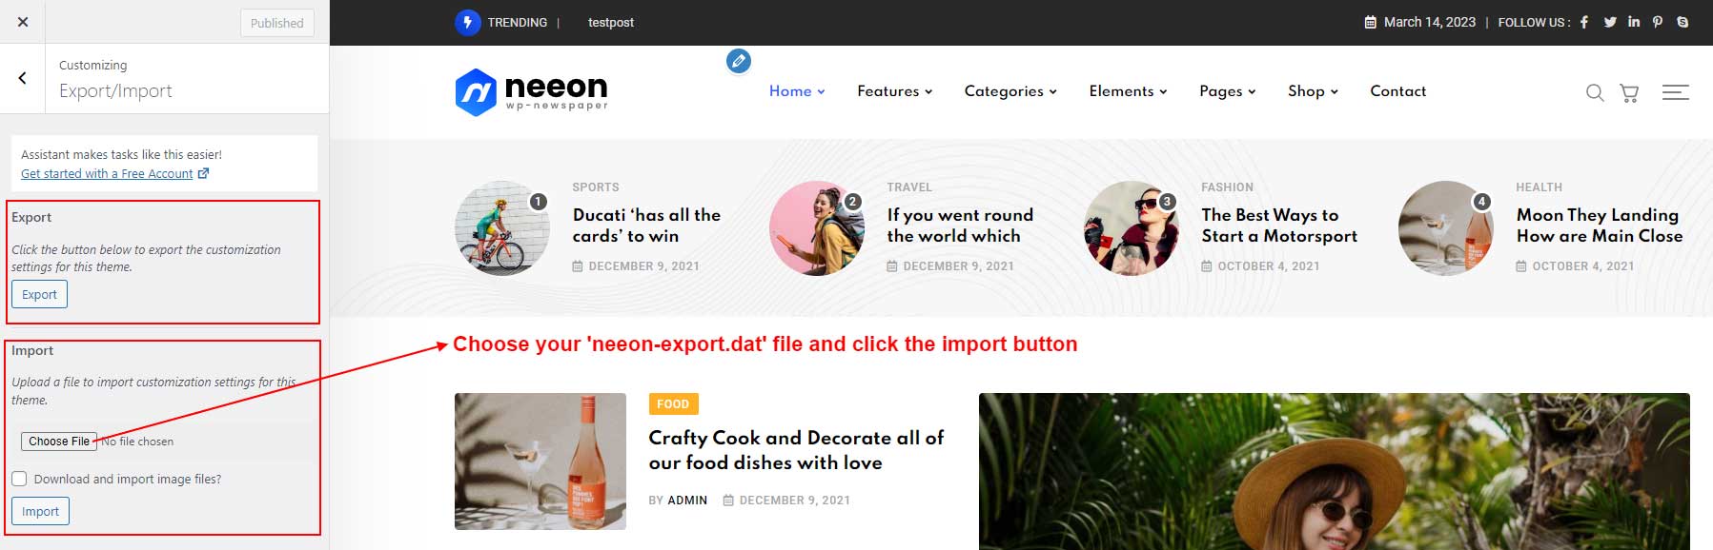This screenshot has width=1713, height=550.
Task: Click the FOLLOW US label text
Action: (1534, 23)
